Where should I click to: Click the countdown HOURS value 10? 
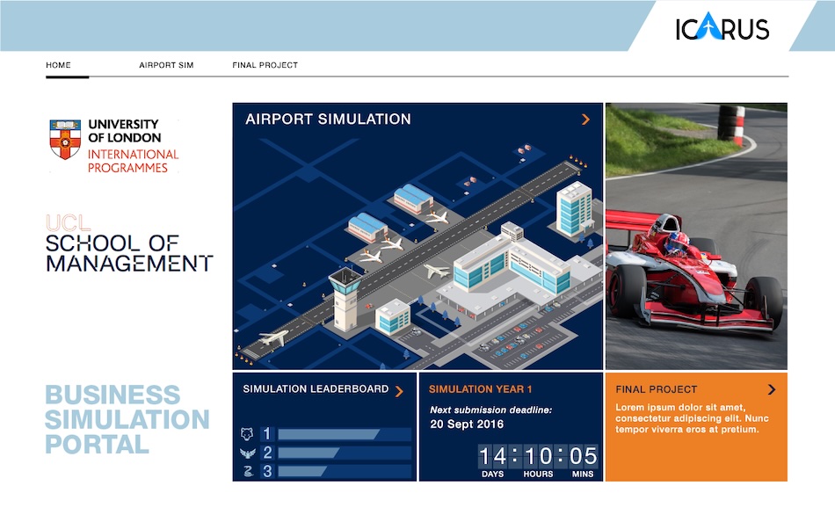(x=538, y=456)
